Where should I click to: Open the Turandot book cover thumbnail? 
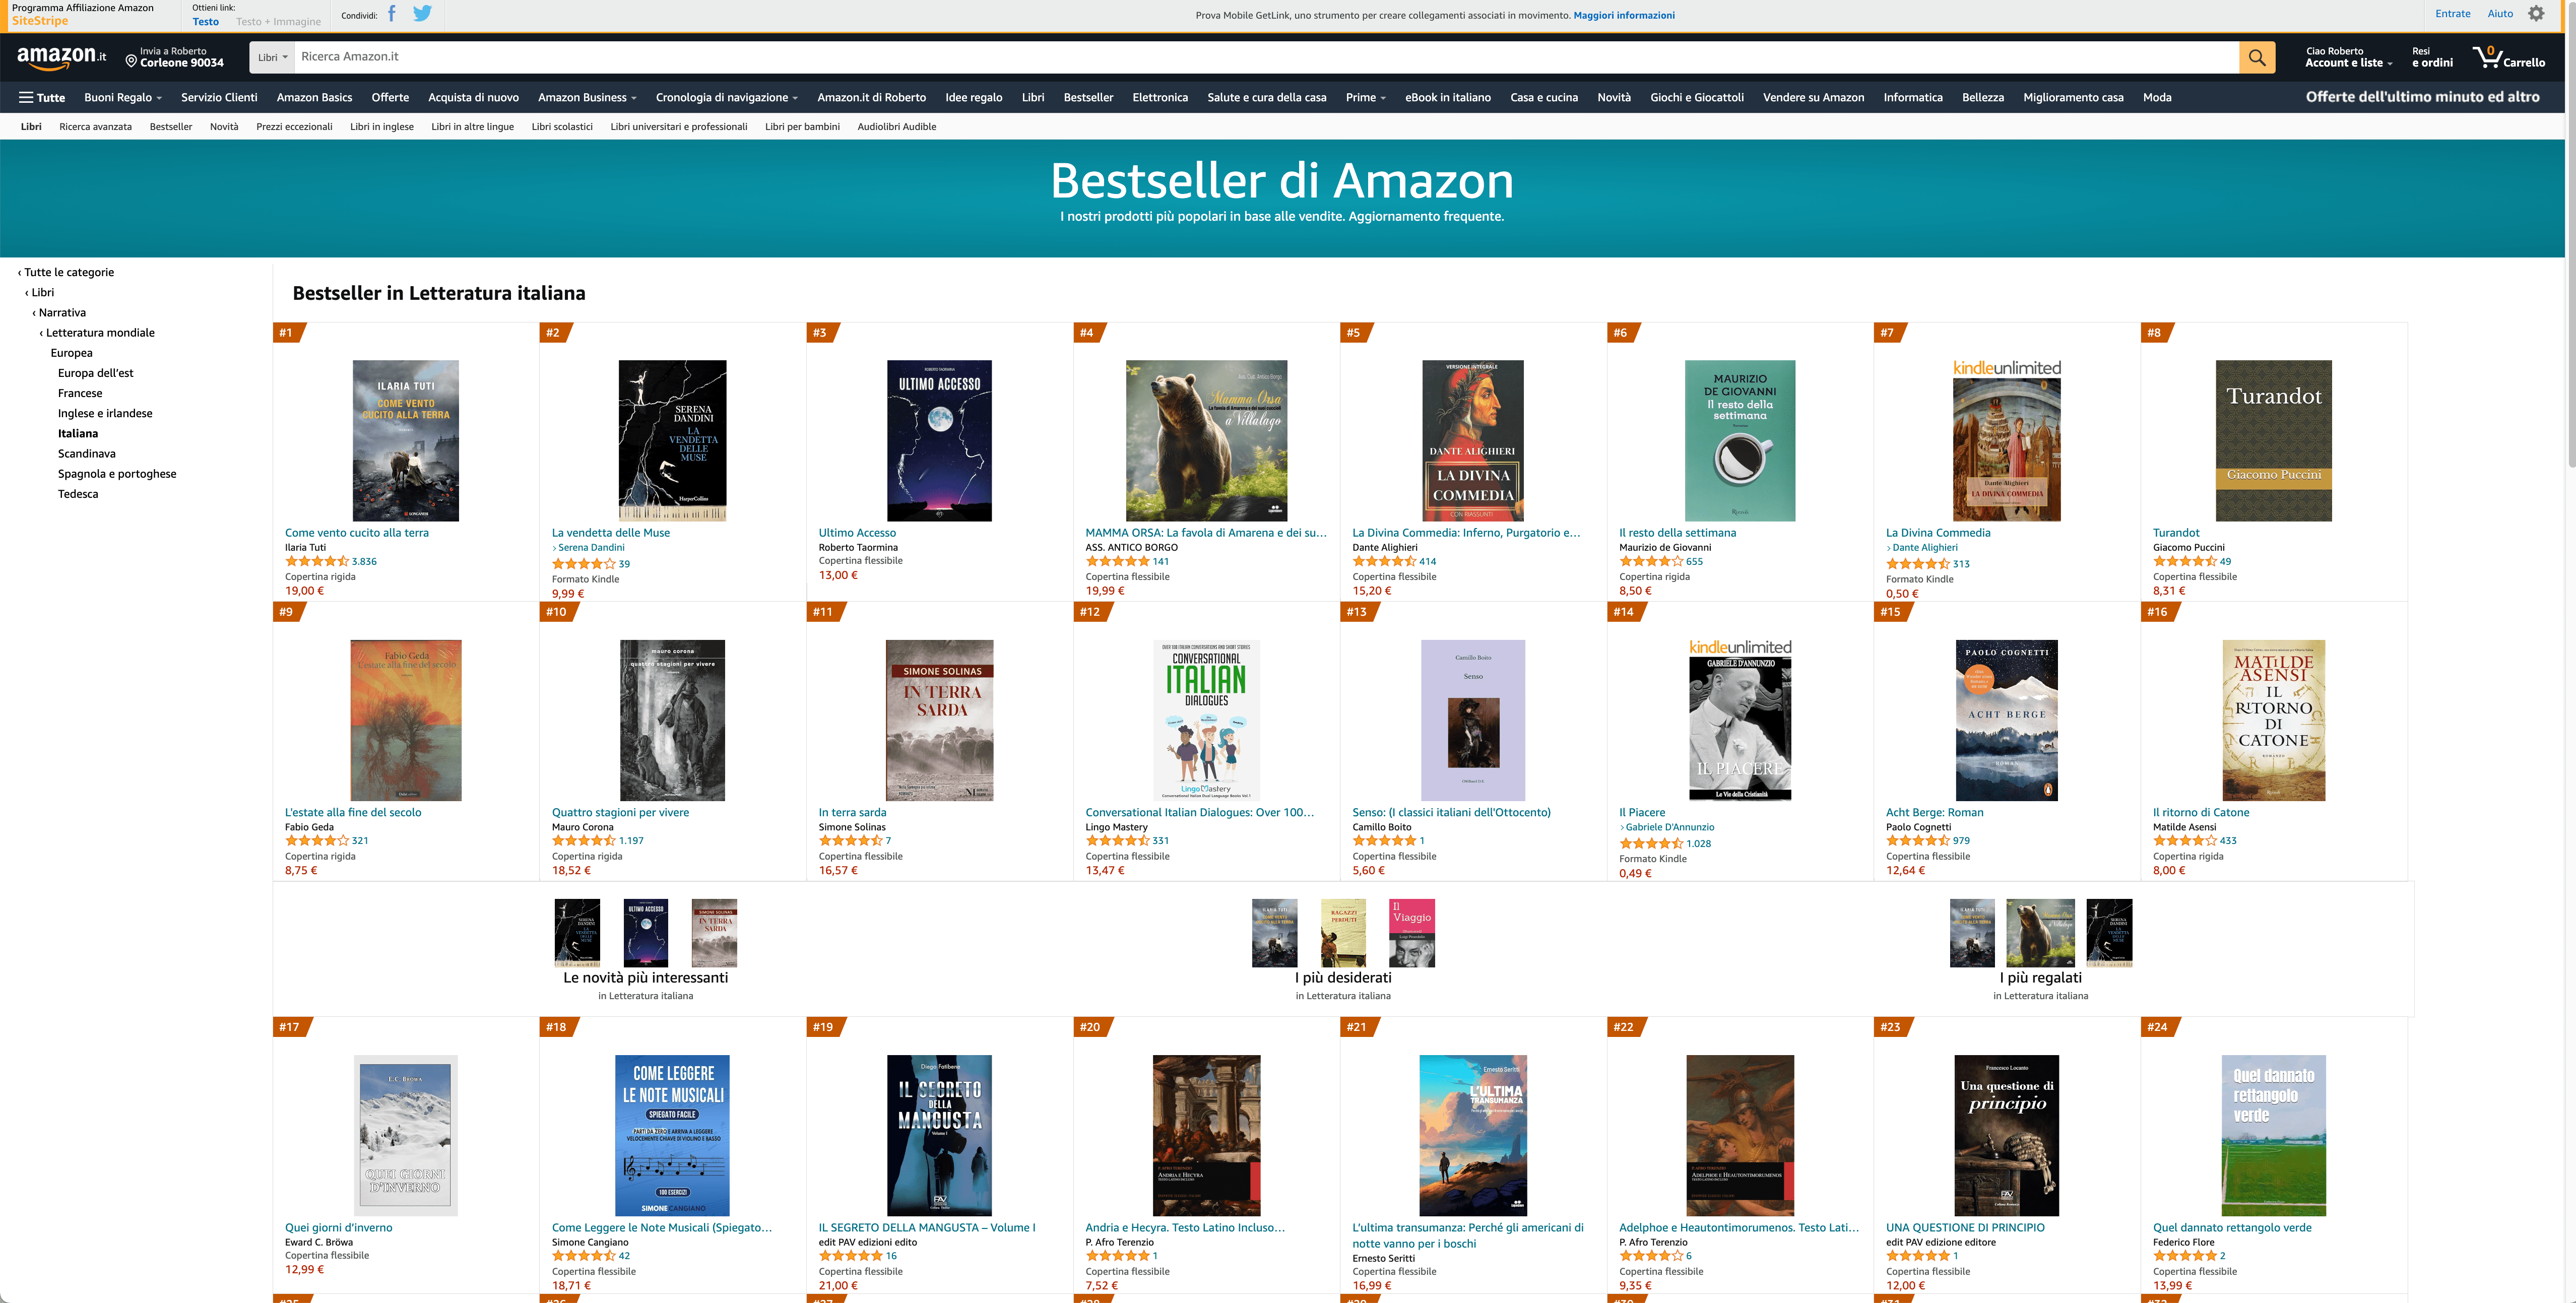pos(2273,441)
